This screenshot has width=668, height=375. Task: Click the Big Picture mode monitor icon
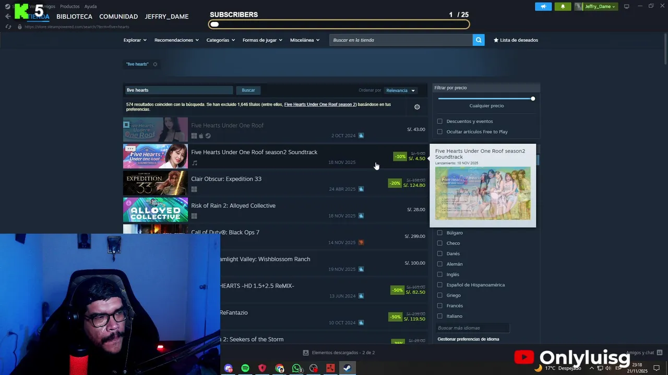[626, 6]
